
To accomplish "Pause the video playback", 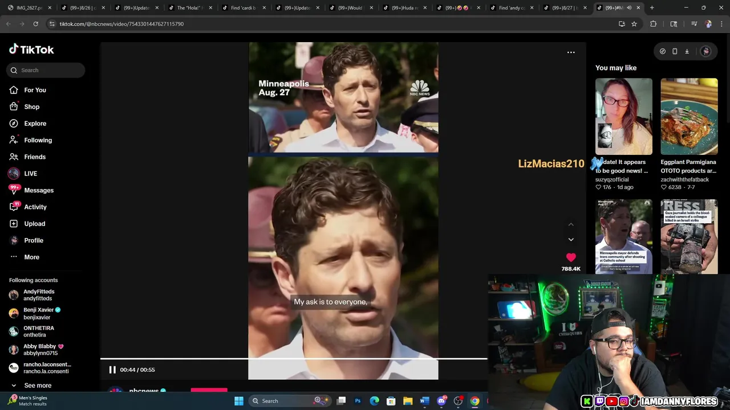I will [x=112, y=370].
